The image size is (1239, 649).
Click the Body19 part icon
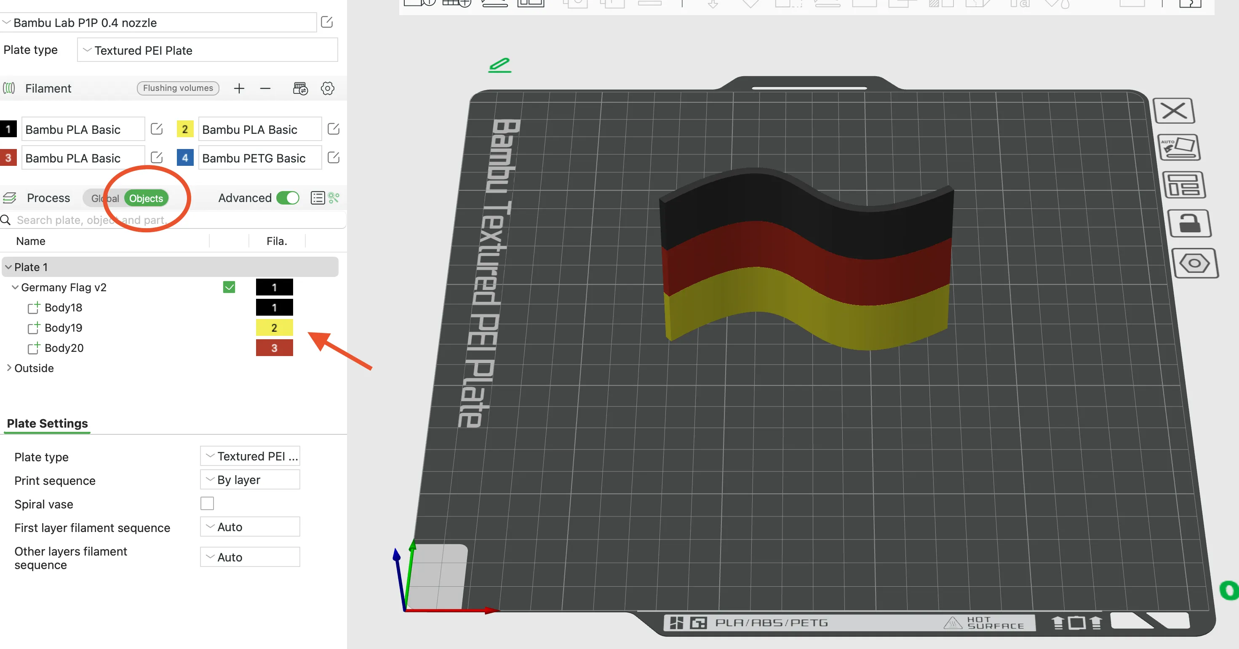pyautogui.click(x=33, y=328)
